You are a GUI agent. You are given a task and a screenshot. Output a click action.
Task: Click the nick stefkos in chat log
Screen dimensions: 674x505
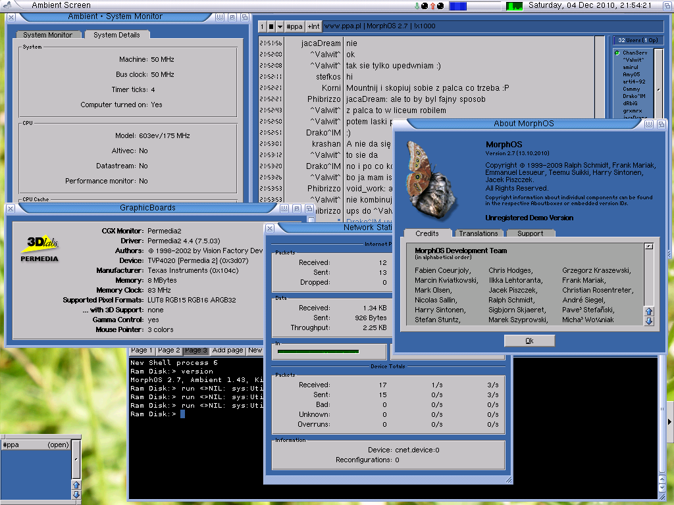click(328, 77)
